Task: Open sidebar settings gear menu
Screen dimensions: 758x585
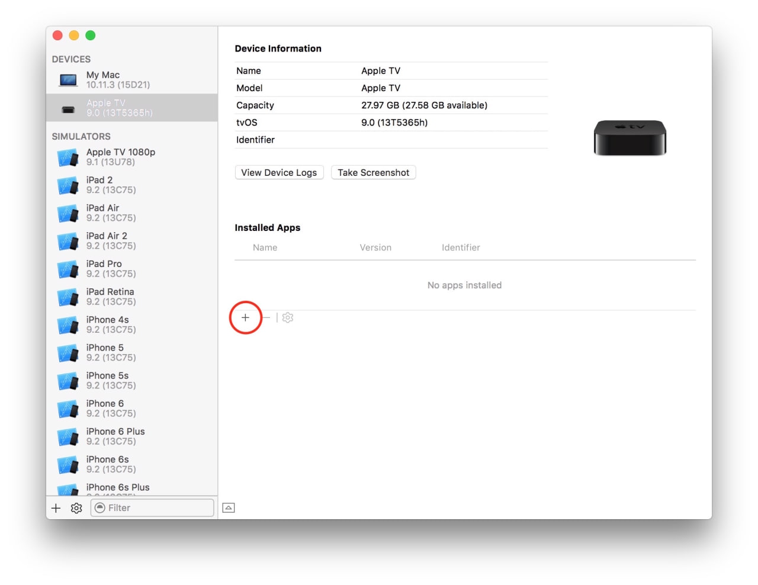Action: [76, 508]
